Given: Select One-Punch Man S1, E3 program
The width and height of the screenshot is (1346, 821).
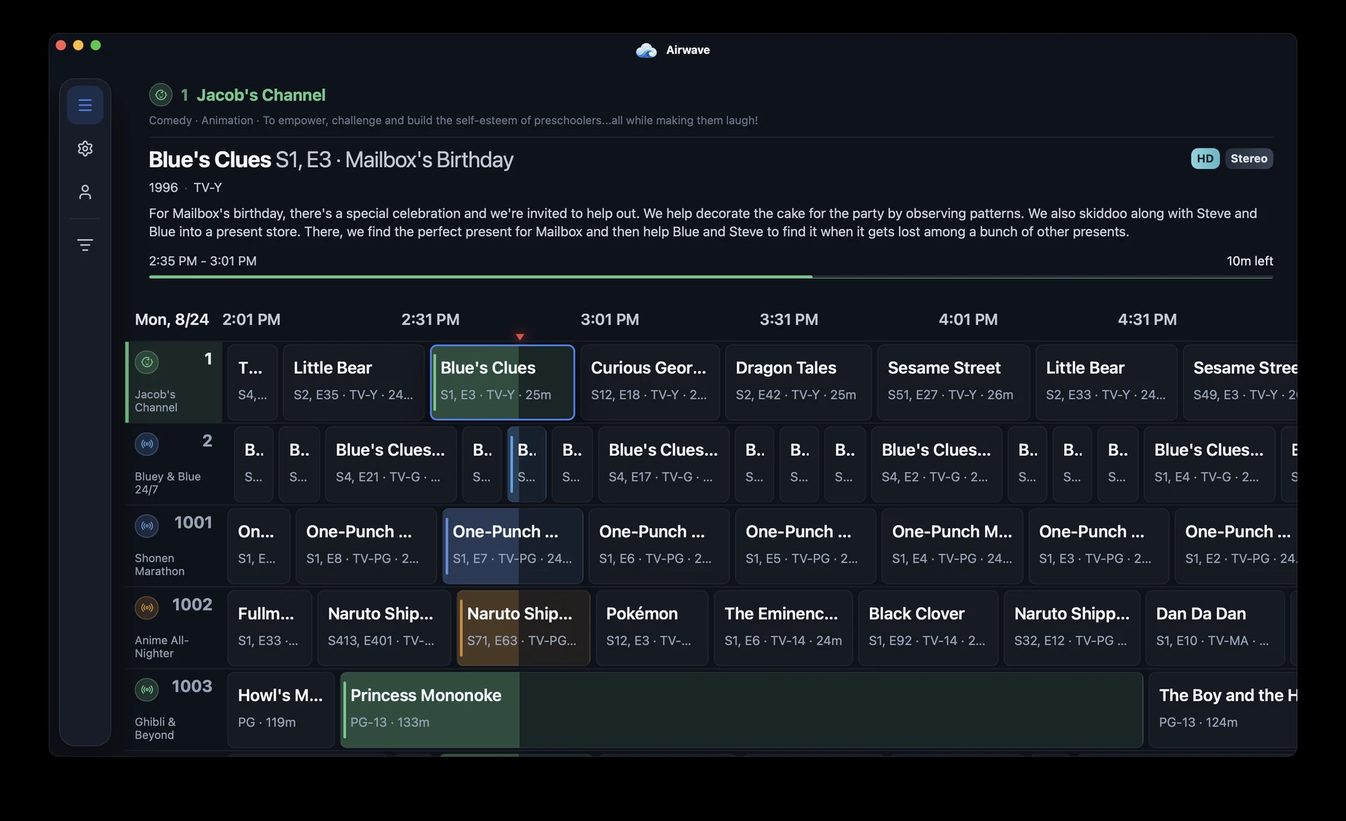Looking at the screenshot, I should (1099, 546).
